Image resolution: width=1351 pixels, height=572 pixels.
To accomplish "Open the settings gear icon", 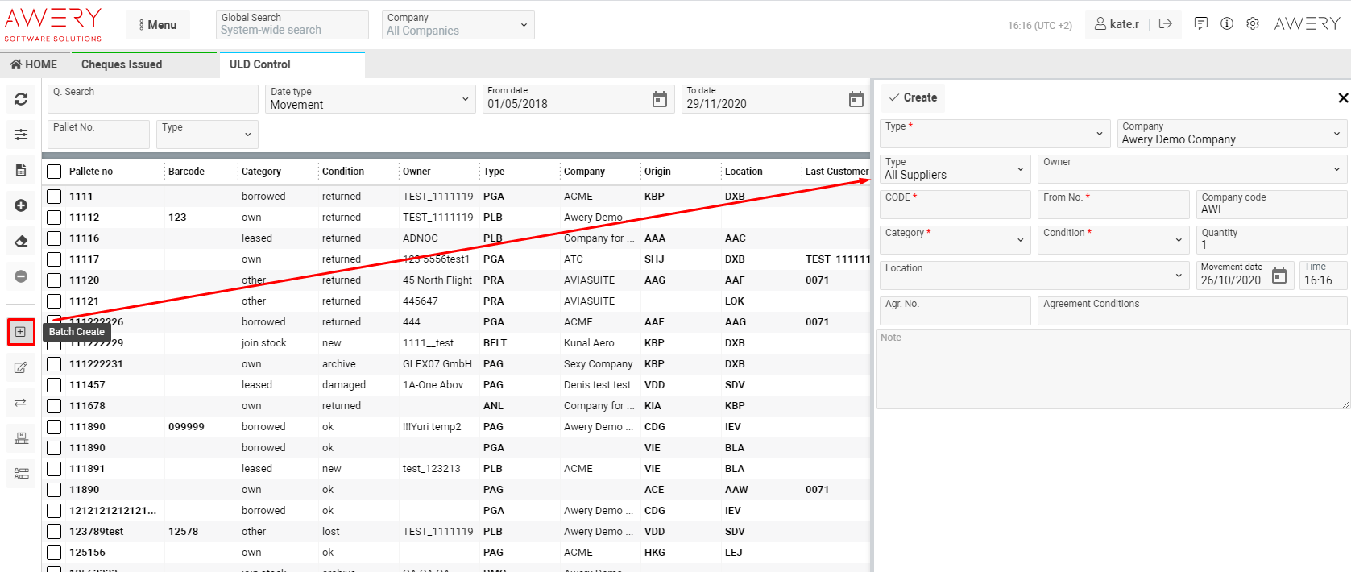I will [1252, 24].
